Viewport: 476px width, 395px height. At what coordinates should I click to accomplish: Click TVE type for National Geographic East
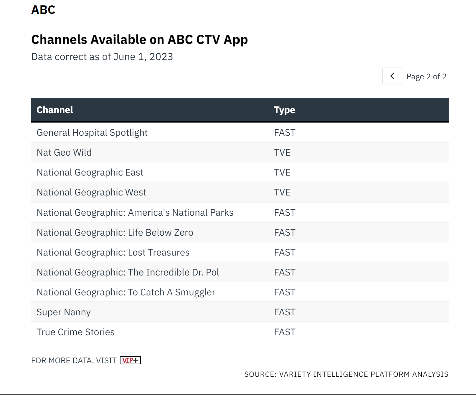pyautogui.click(x=282, y=172)
